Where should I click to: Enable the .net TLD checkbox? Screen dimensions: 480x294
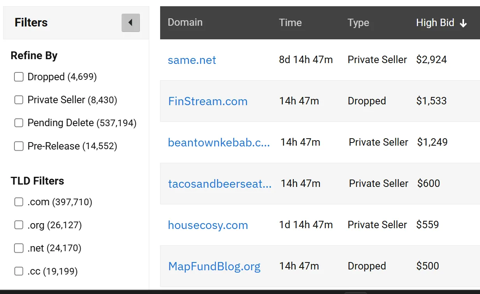[19, 248]
